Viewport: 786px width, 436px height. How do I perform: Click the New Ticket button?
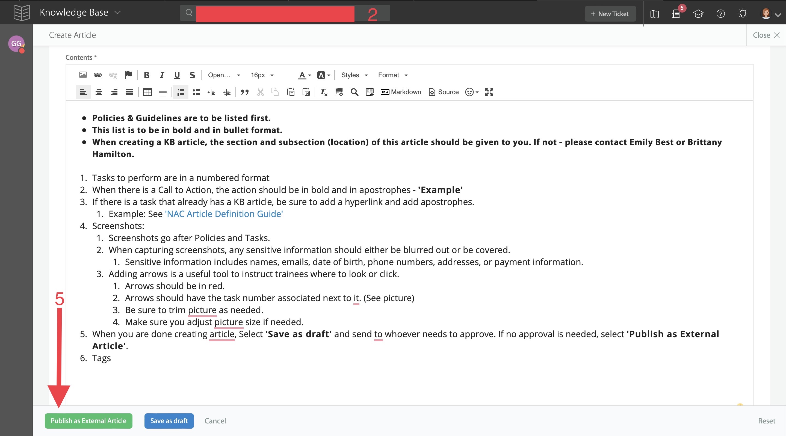(610, 14)
